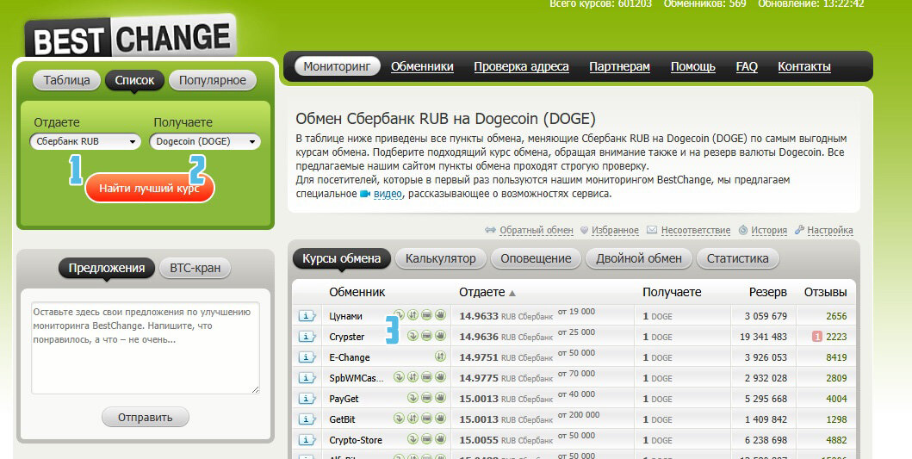This screenshot has width=912, height=459.
Task: Select the Список view tab
Action: [134, 80]
